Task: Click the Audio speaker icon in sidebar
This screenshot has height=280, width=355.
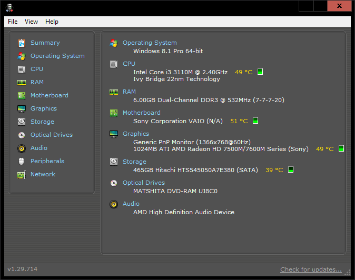Action: [x=22, y=148]
